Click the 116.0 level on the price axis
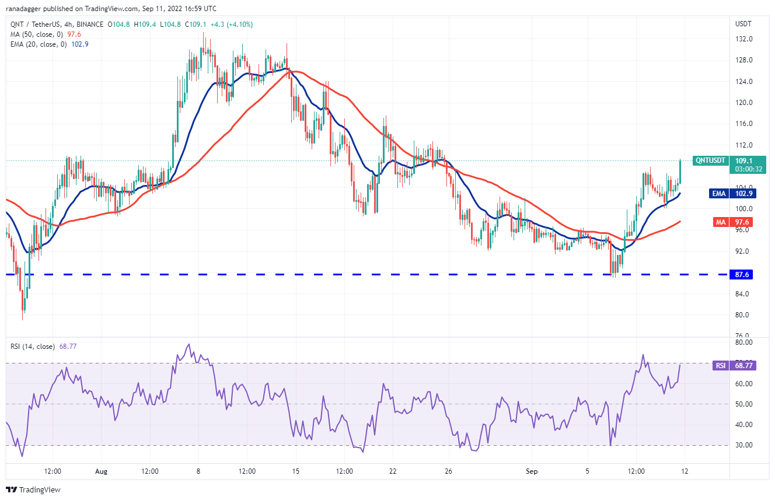The height and width of the screenshot is (500, 775). coord(743,124)
